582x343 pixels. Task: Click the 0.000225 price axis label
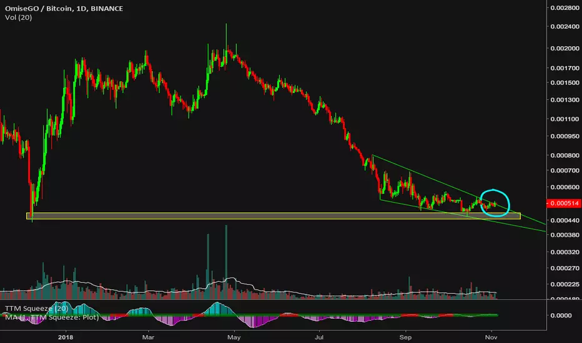pos(565,284)
